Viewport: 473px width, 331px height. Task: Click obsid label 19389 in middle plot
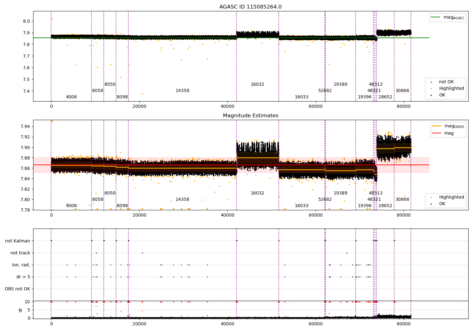pyautogui.click(x=341, y=193)
